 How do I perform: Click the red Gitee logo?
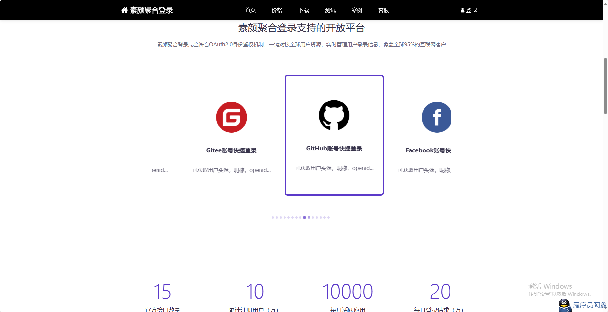(x=232, y=117)
